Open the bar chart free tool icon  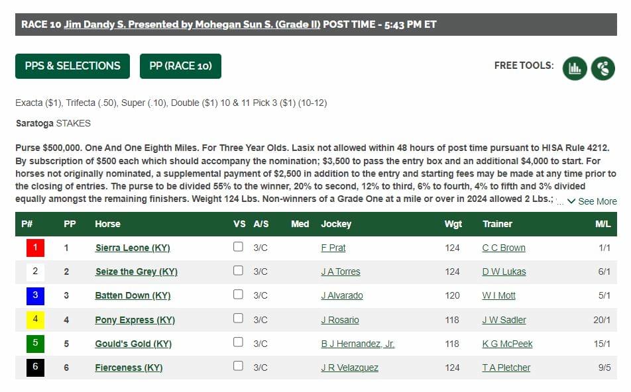(574, 68)
